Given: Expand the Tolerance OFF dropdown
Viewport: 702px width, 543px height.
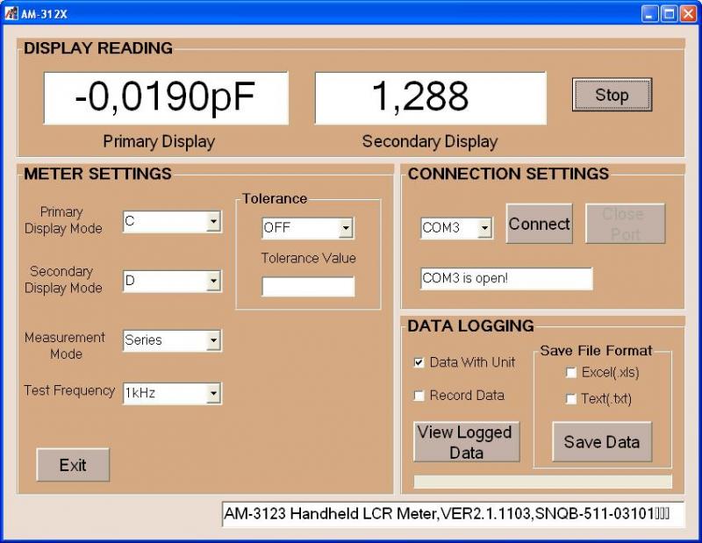Looking at the screenshot, I should pyautogui.click(x=308, y=228).
